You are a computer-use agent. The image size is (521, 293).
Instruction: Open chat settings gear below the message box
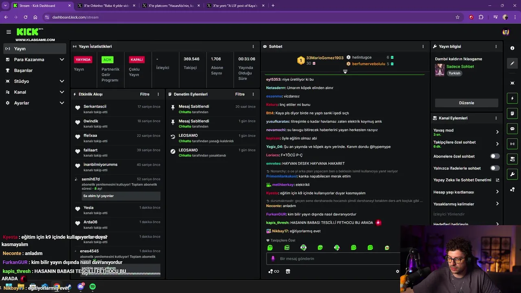397,271
